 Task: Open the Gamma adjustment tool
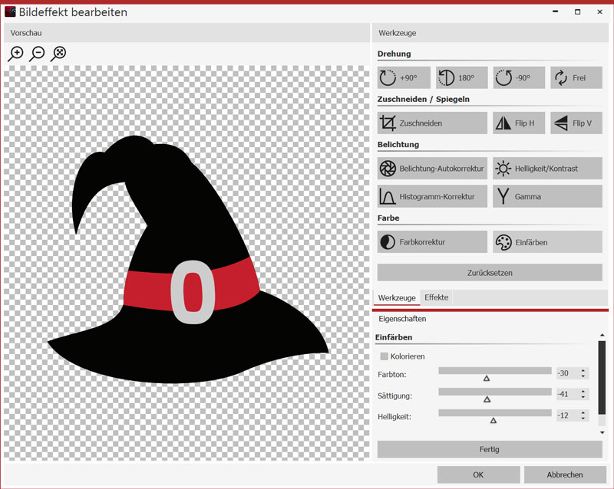click(547, 196)
